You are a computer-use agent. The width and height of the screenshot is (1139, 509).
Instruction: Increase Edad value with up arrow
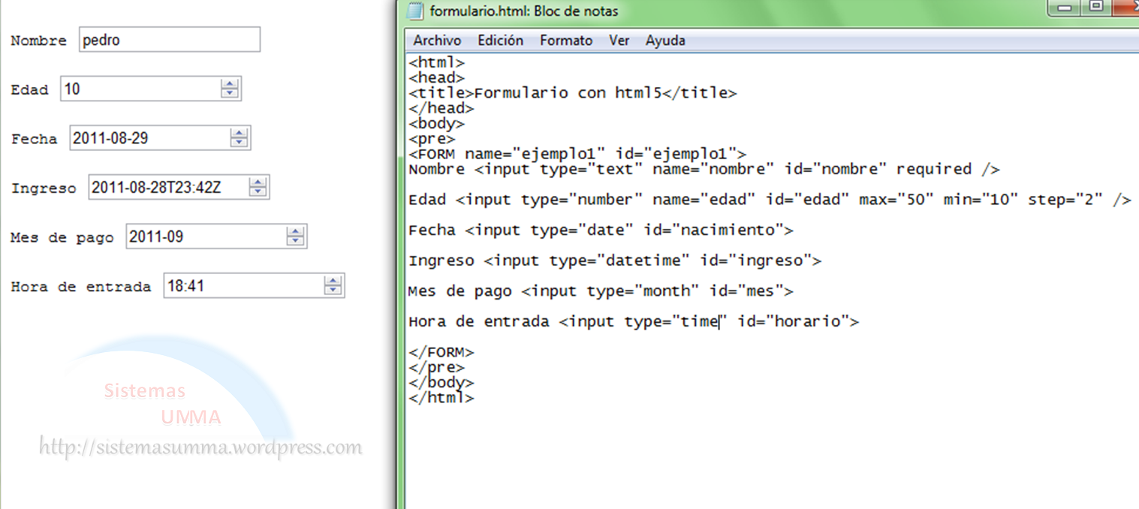(230, 84)
